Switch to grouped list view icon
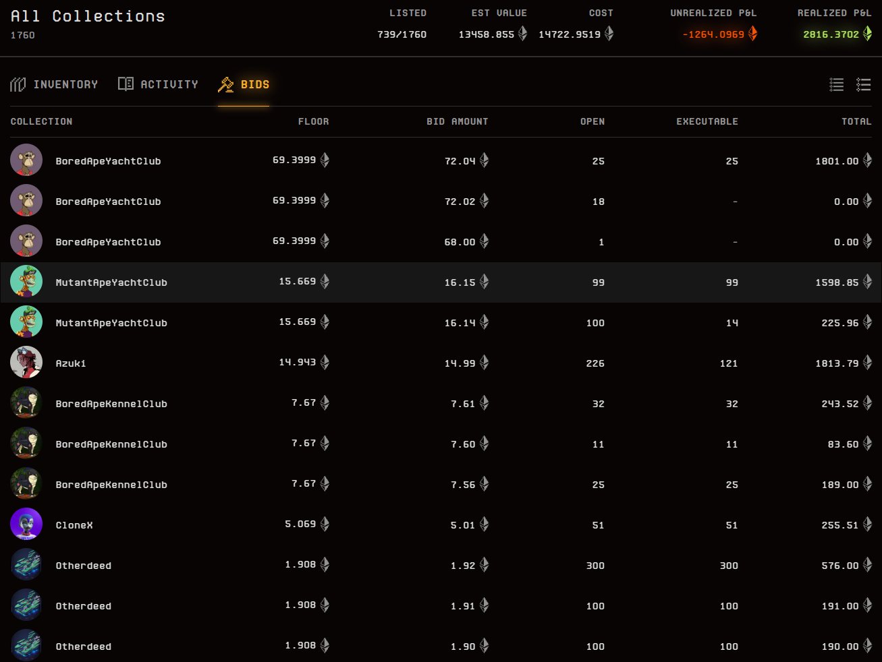The height and width of the screenshot is (662, 882). [864, 84]
